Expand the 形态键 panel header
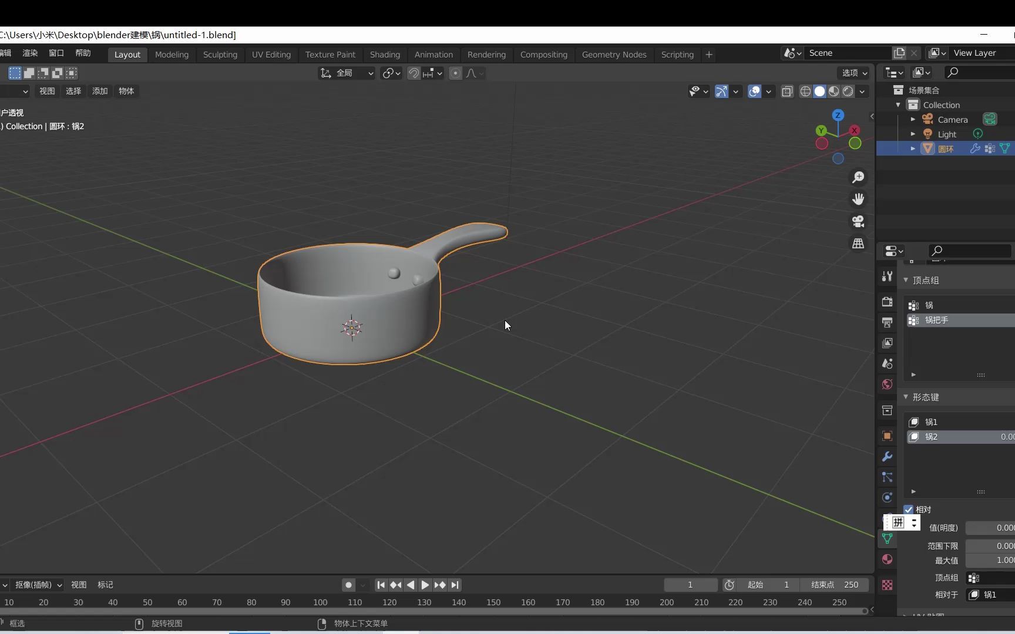Viewport: 1015px width, 634px height. (926, 397)
